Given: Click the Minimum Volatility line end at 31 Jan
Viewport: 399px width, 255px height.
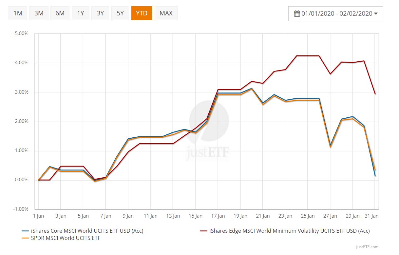Looking at the screenshot, I should pos(375,94).
